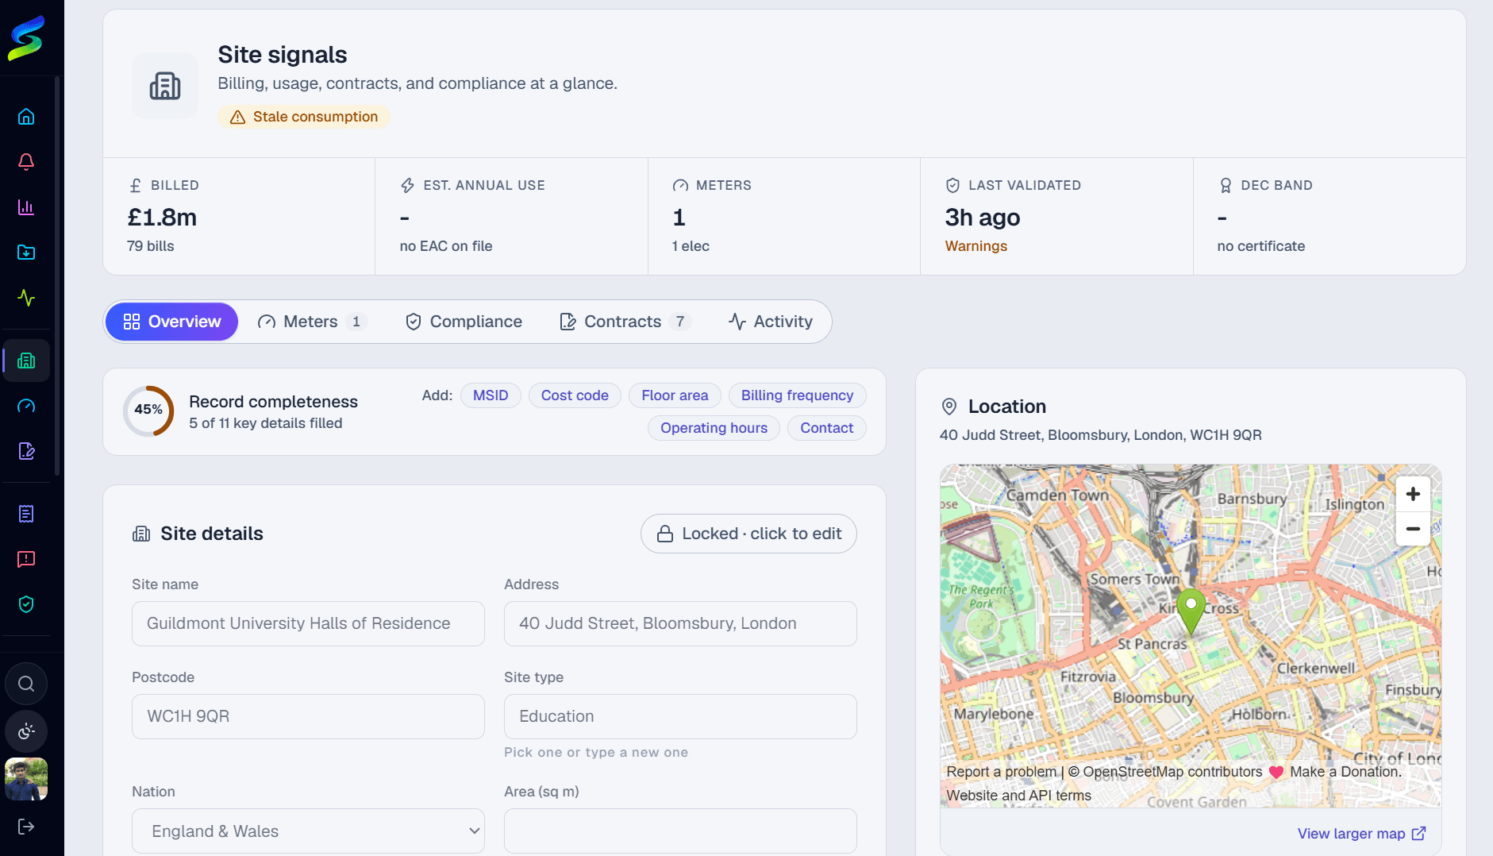Open search from the sidebar
Viewport: 1493px width, 856px height.
click(x=26, y=684)
